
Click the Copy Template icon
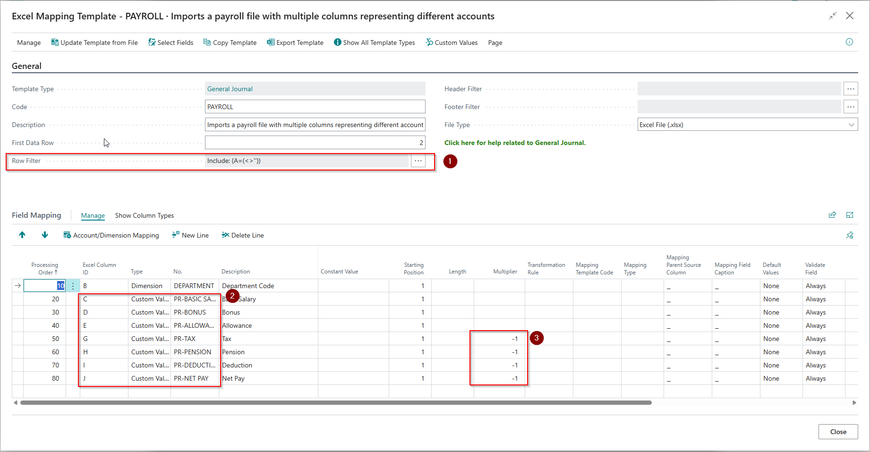(207, 42)
